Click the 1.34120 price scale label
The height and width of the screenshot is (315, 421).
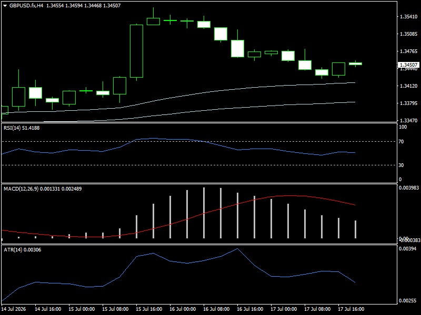(x=409, y=86)
